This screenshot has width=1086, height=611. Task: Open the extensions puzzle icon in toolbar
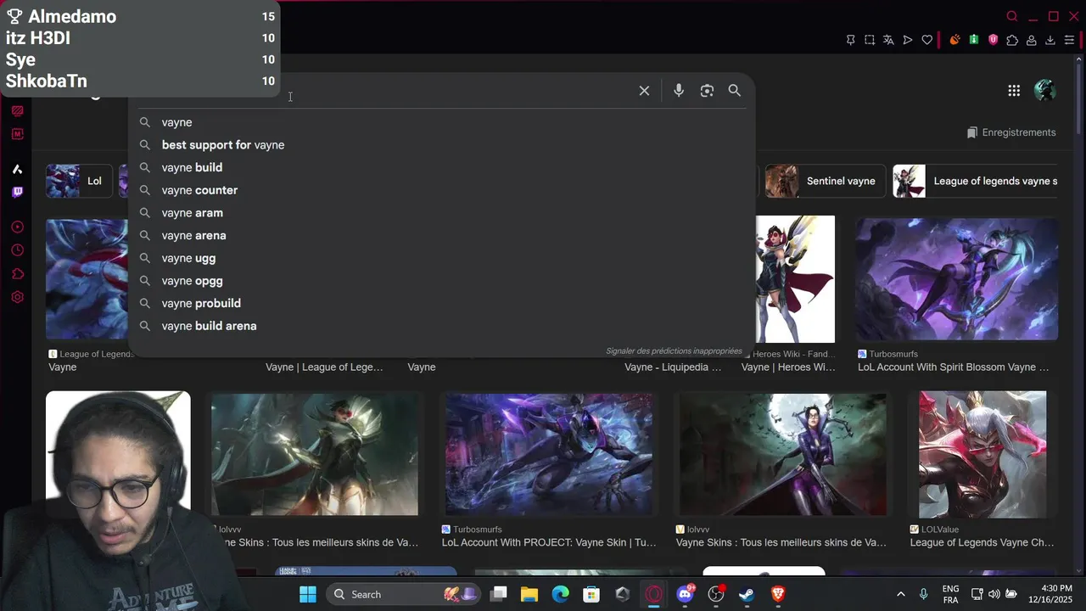tap(1012, 40)
